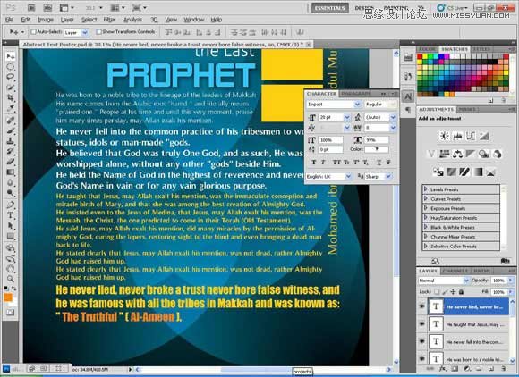Expand the Levels Presets list
This screenshot has width=519, height=377.
click(426, 189)
